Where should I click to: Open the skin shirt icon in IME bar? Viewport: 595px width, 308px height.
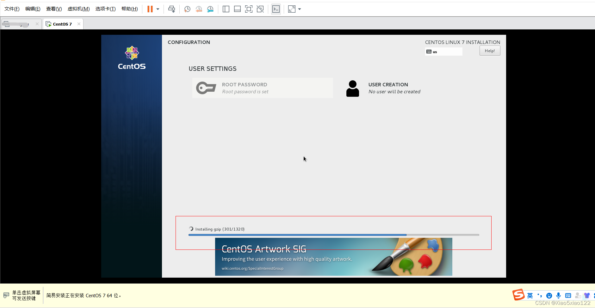tap(587, 296)
